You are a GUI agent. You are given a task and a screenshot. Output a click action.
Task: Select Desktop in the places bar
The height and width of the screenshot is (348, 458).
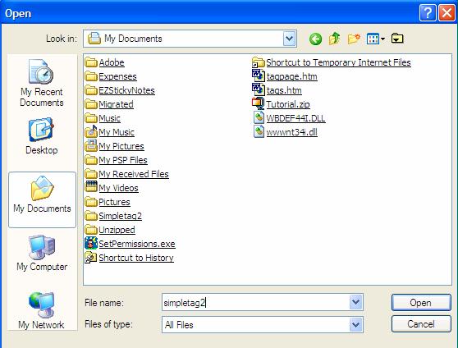42,136
